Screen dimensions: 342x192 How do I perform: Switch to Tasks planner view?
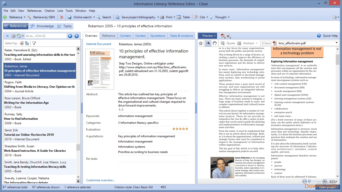[x=64, y=26]
